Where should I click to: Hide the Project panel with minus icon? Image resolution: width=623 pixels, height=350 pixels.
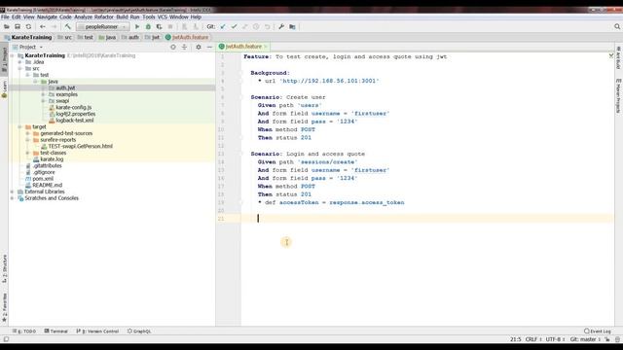[209, 47]
